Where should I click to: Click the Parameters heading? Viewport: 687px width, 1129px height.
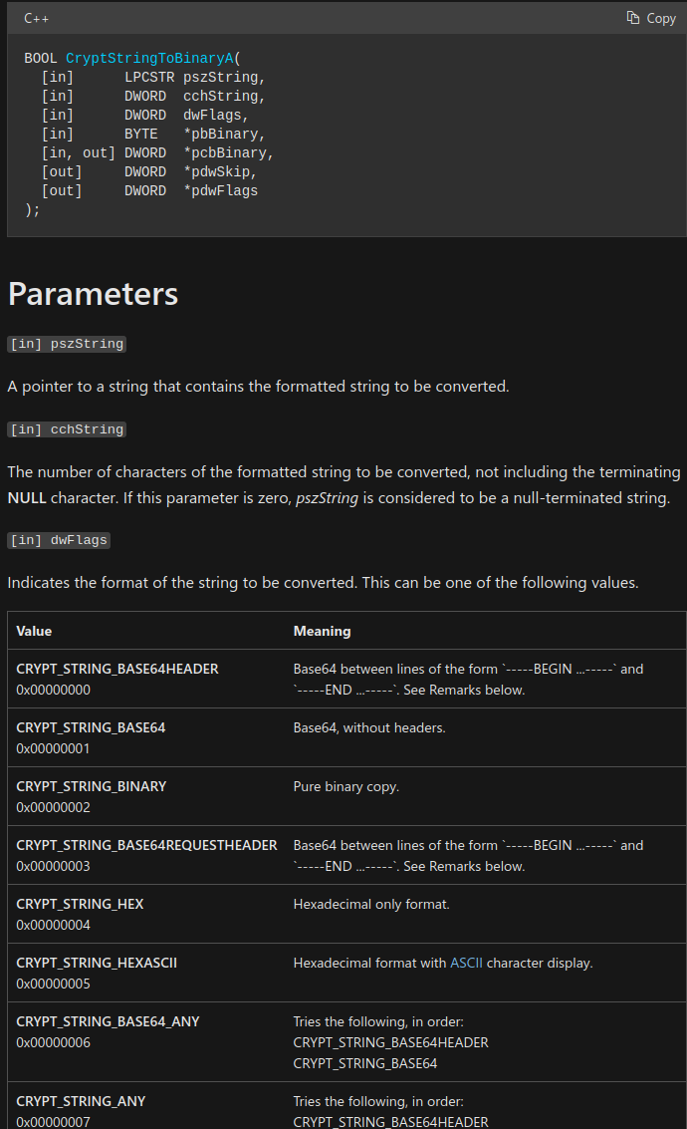93,294
